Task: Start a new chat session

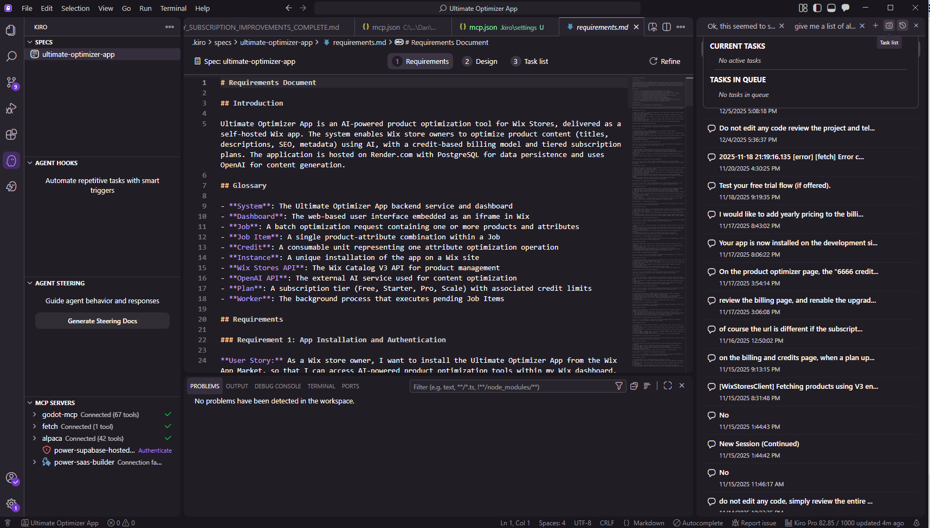Action: click(875, 25)
